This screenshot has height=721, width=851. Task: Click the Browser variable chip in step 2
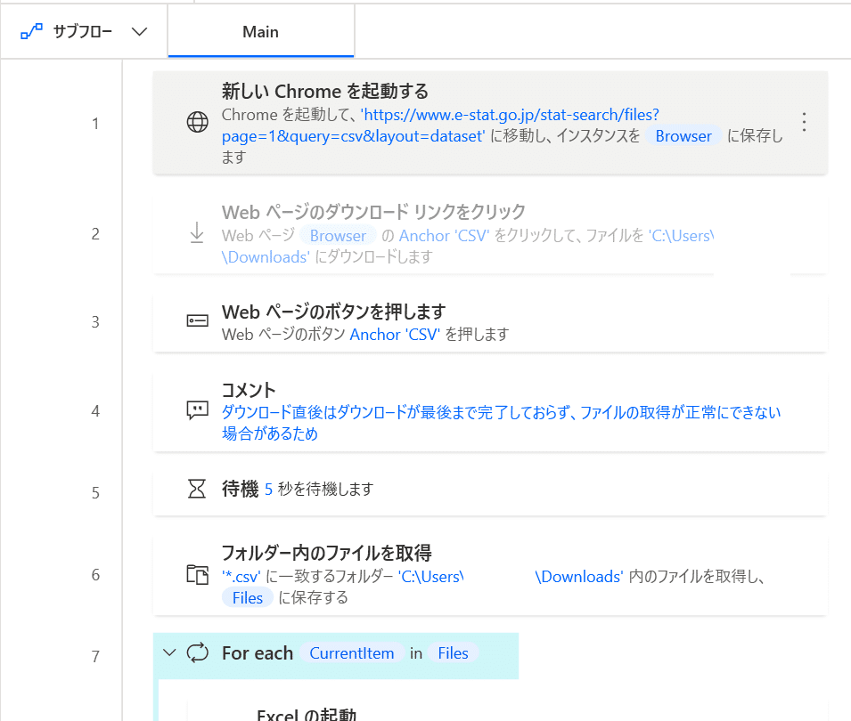pyautogui.click(x=338, y=235)
